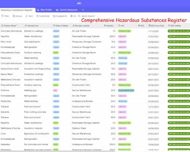
Task: Select the Hazardous Substances Register tab
Action: click(17, 10)
